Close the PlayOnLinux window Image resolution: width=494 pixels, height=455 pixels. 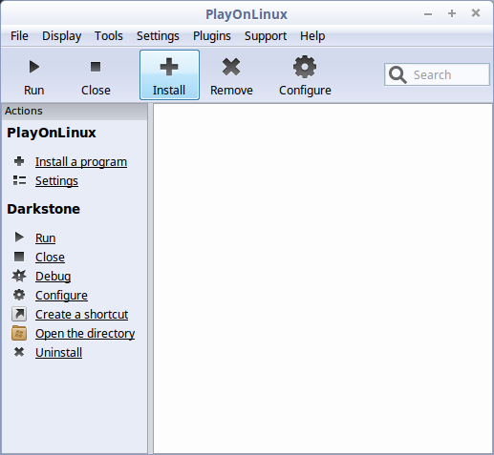click(x=476, y=13)
